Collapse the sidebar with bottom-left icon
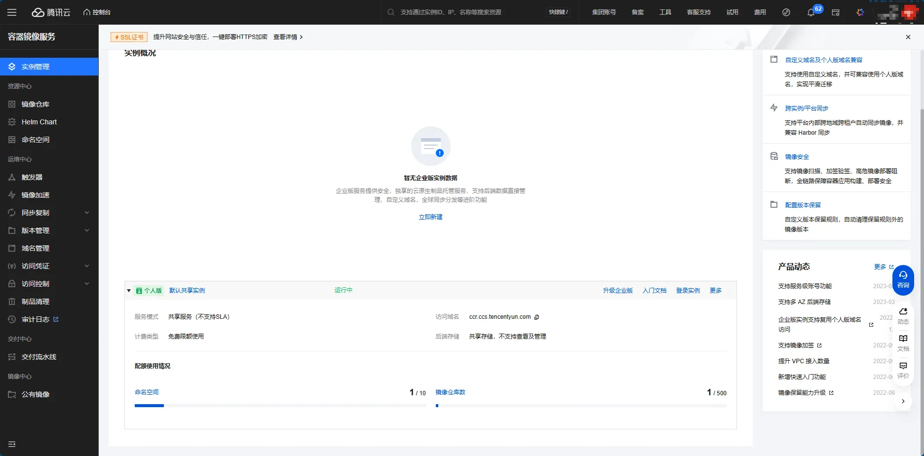The image size is (924, 456). 12,444
